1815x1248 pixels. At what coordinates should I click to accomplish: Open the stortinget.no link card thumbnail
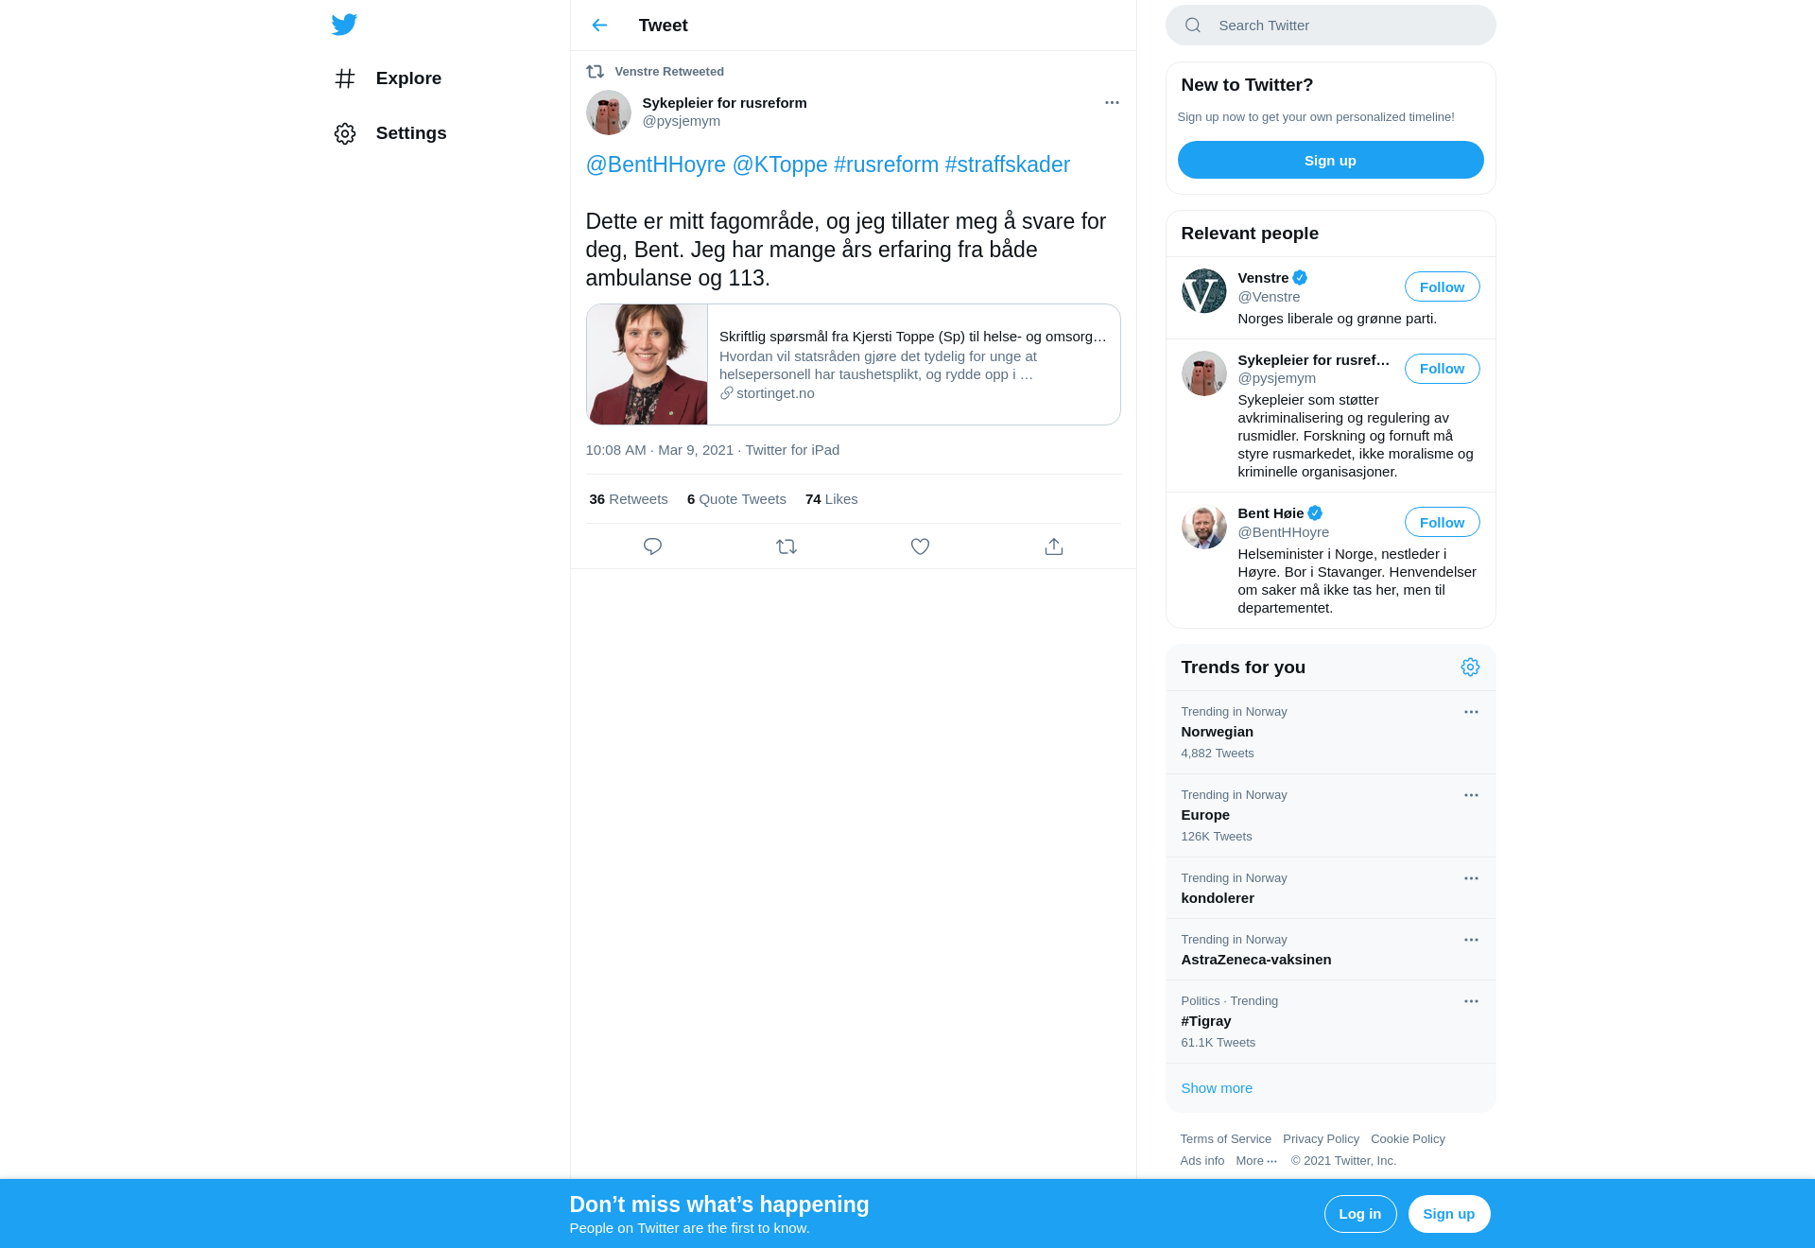click(x=648, y=365)
